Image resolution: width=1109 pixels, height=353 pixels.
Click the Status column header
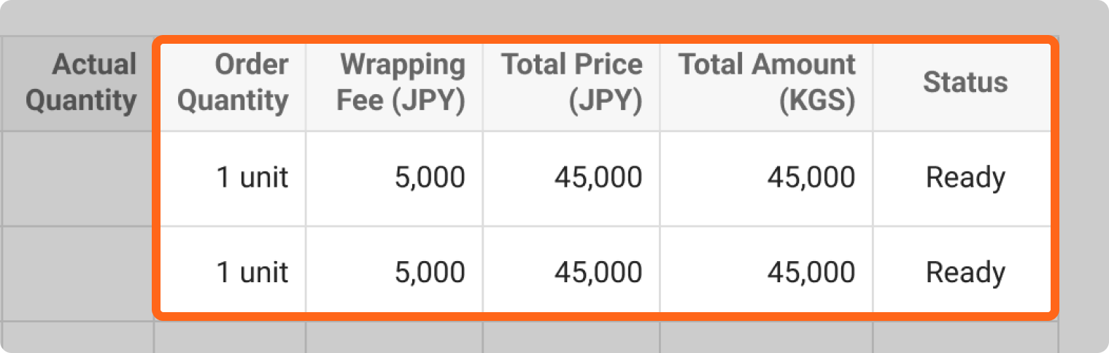965,82
